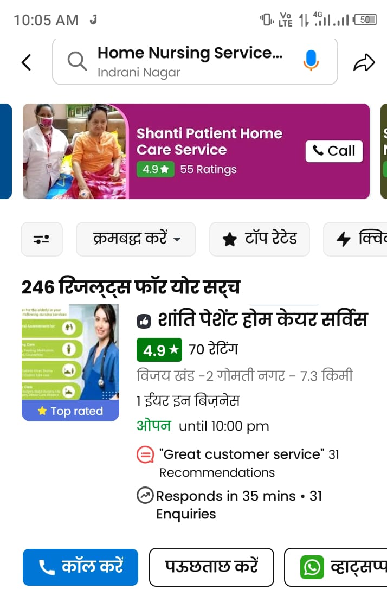Open the Top rated listing thumbnail image

pos(70,362)
